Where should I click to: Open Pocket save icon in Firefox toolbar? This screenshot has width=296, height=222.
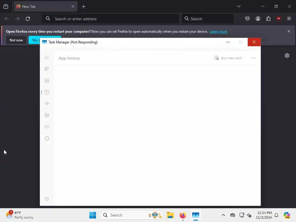pos(247,18)
